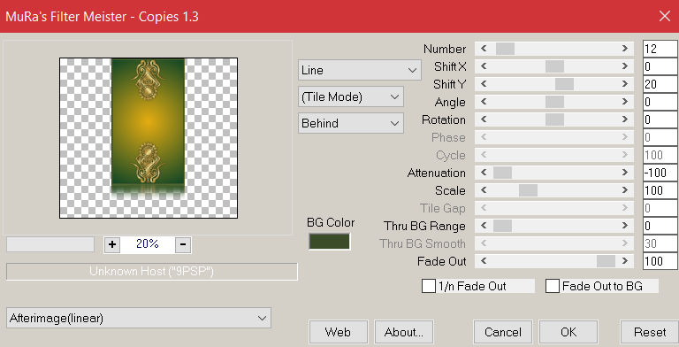The height and width of the screenshot is (347, 679).
Task: Decrease Shift X with left arrow
Action: tap(484, 66)
